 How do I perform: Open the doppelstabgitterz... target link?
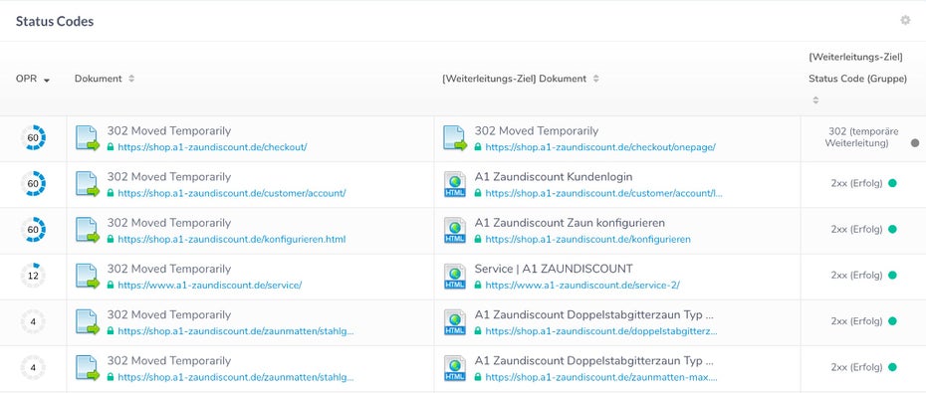[601, 331]
